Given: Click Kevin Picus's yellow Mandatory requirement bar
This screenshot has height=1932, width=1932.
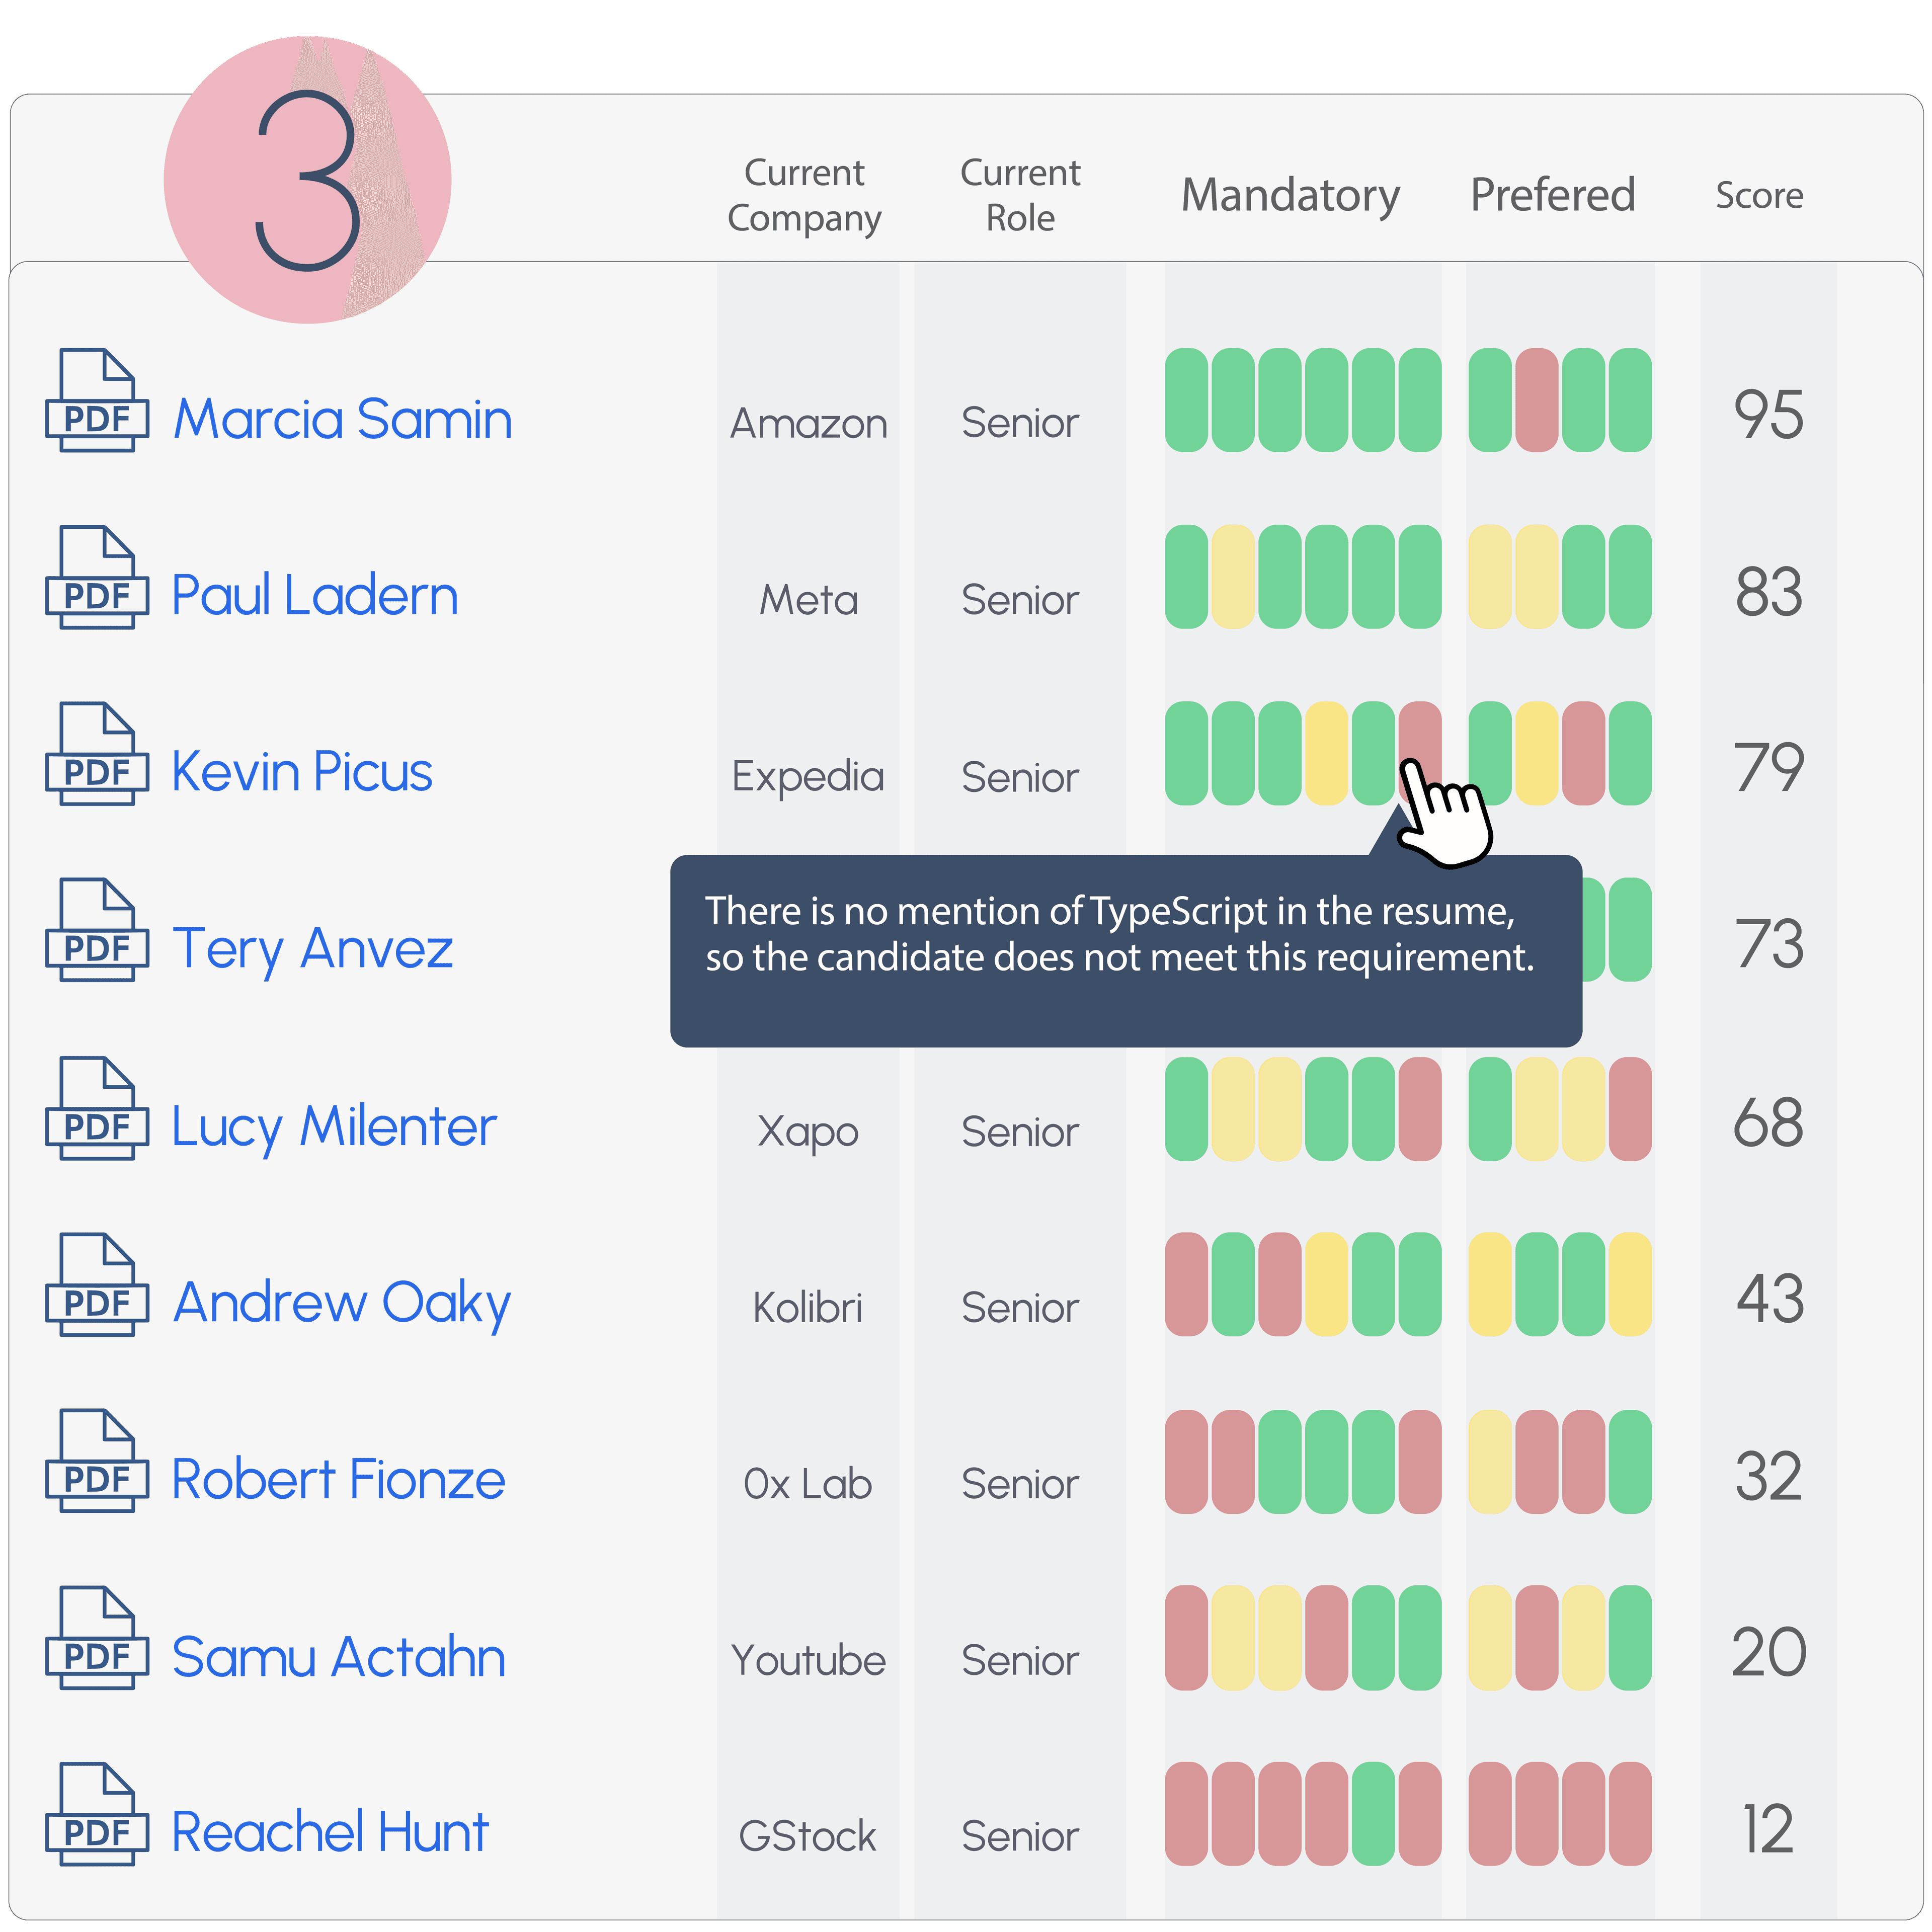Looking at the screenshot, I should (1326, 753).
